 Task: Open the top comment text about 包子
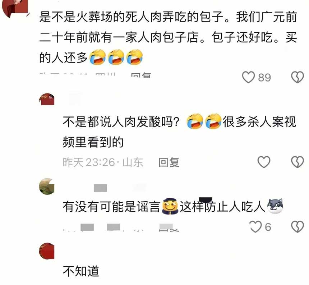(168, 37)
